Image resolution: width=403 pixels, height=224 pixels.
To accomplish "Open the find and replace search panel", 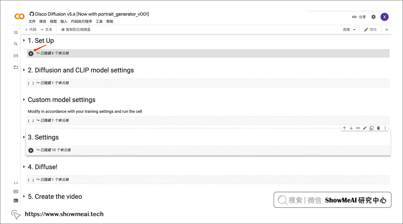I will (x=16, y=44).
